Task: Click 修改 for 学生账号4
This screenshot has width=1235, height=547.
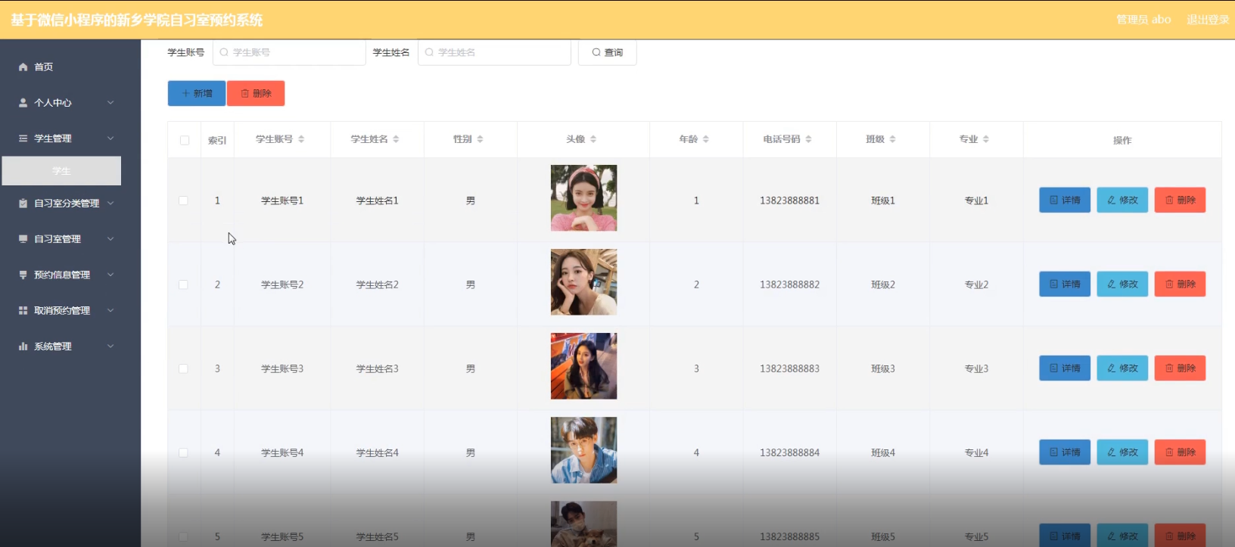Action: (1122, 452)
